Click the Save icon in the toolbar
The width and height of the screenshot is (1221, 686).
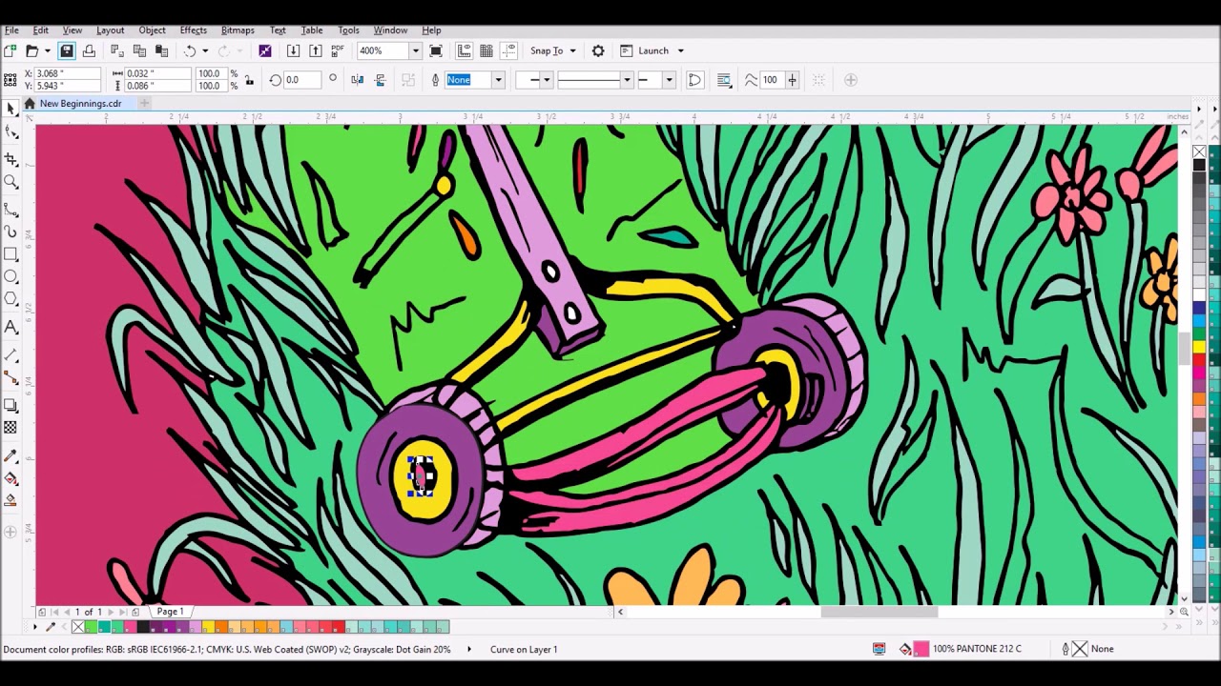[x=67, y=50]
